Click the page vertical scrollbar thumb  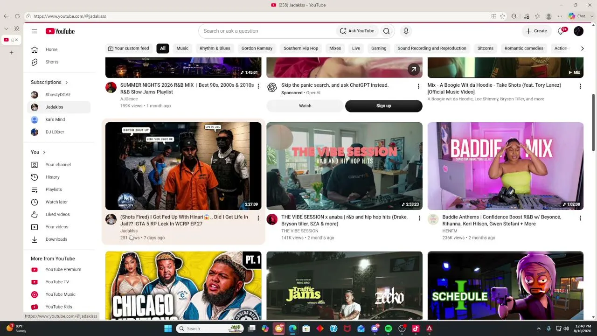[x=593, y=122]
